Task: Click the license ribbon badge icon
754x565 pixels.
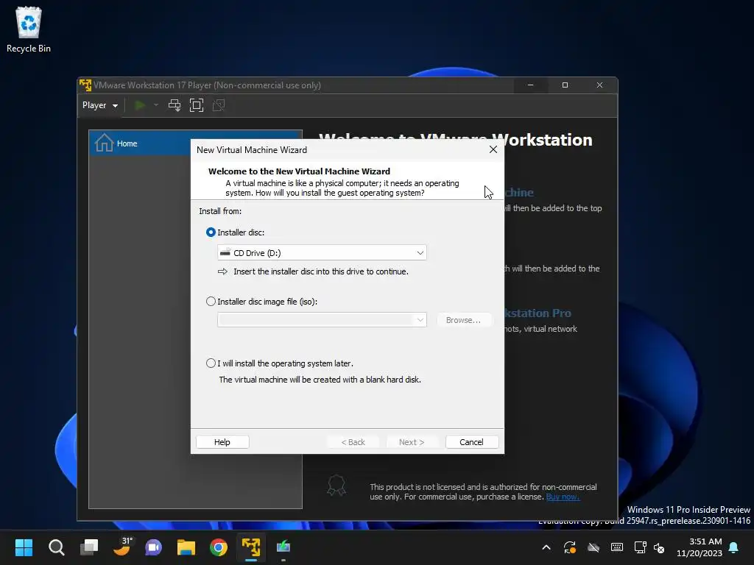Action: [336, 486]
